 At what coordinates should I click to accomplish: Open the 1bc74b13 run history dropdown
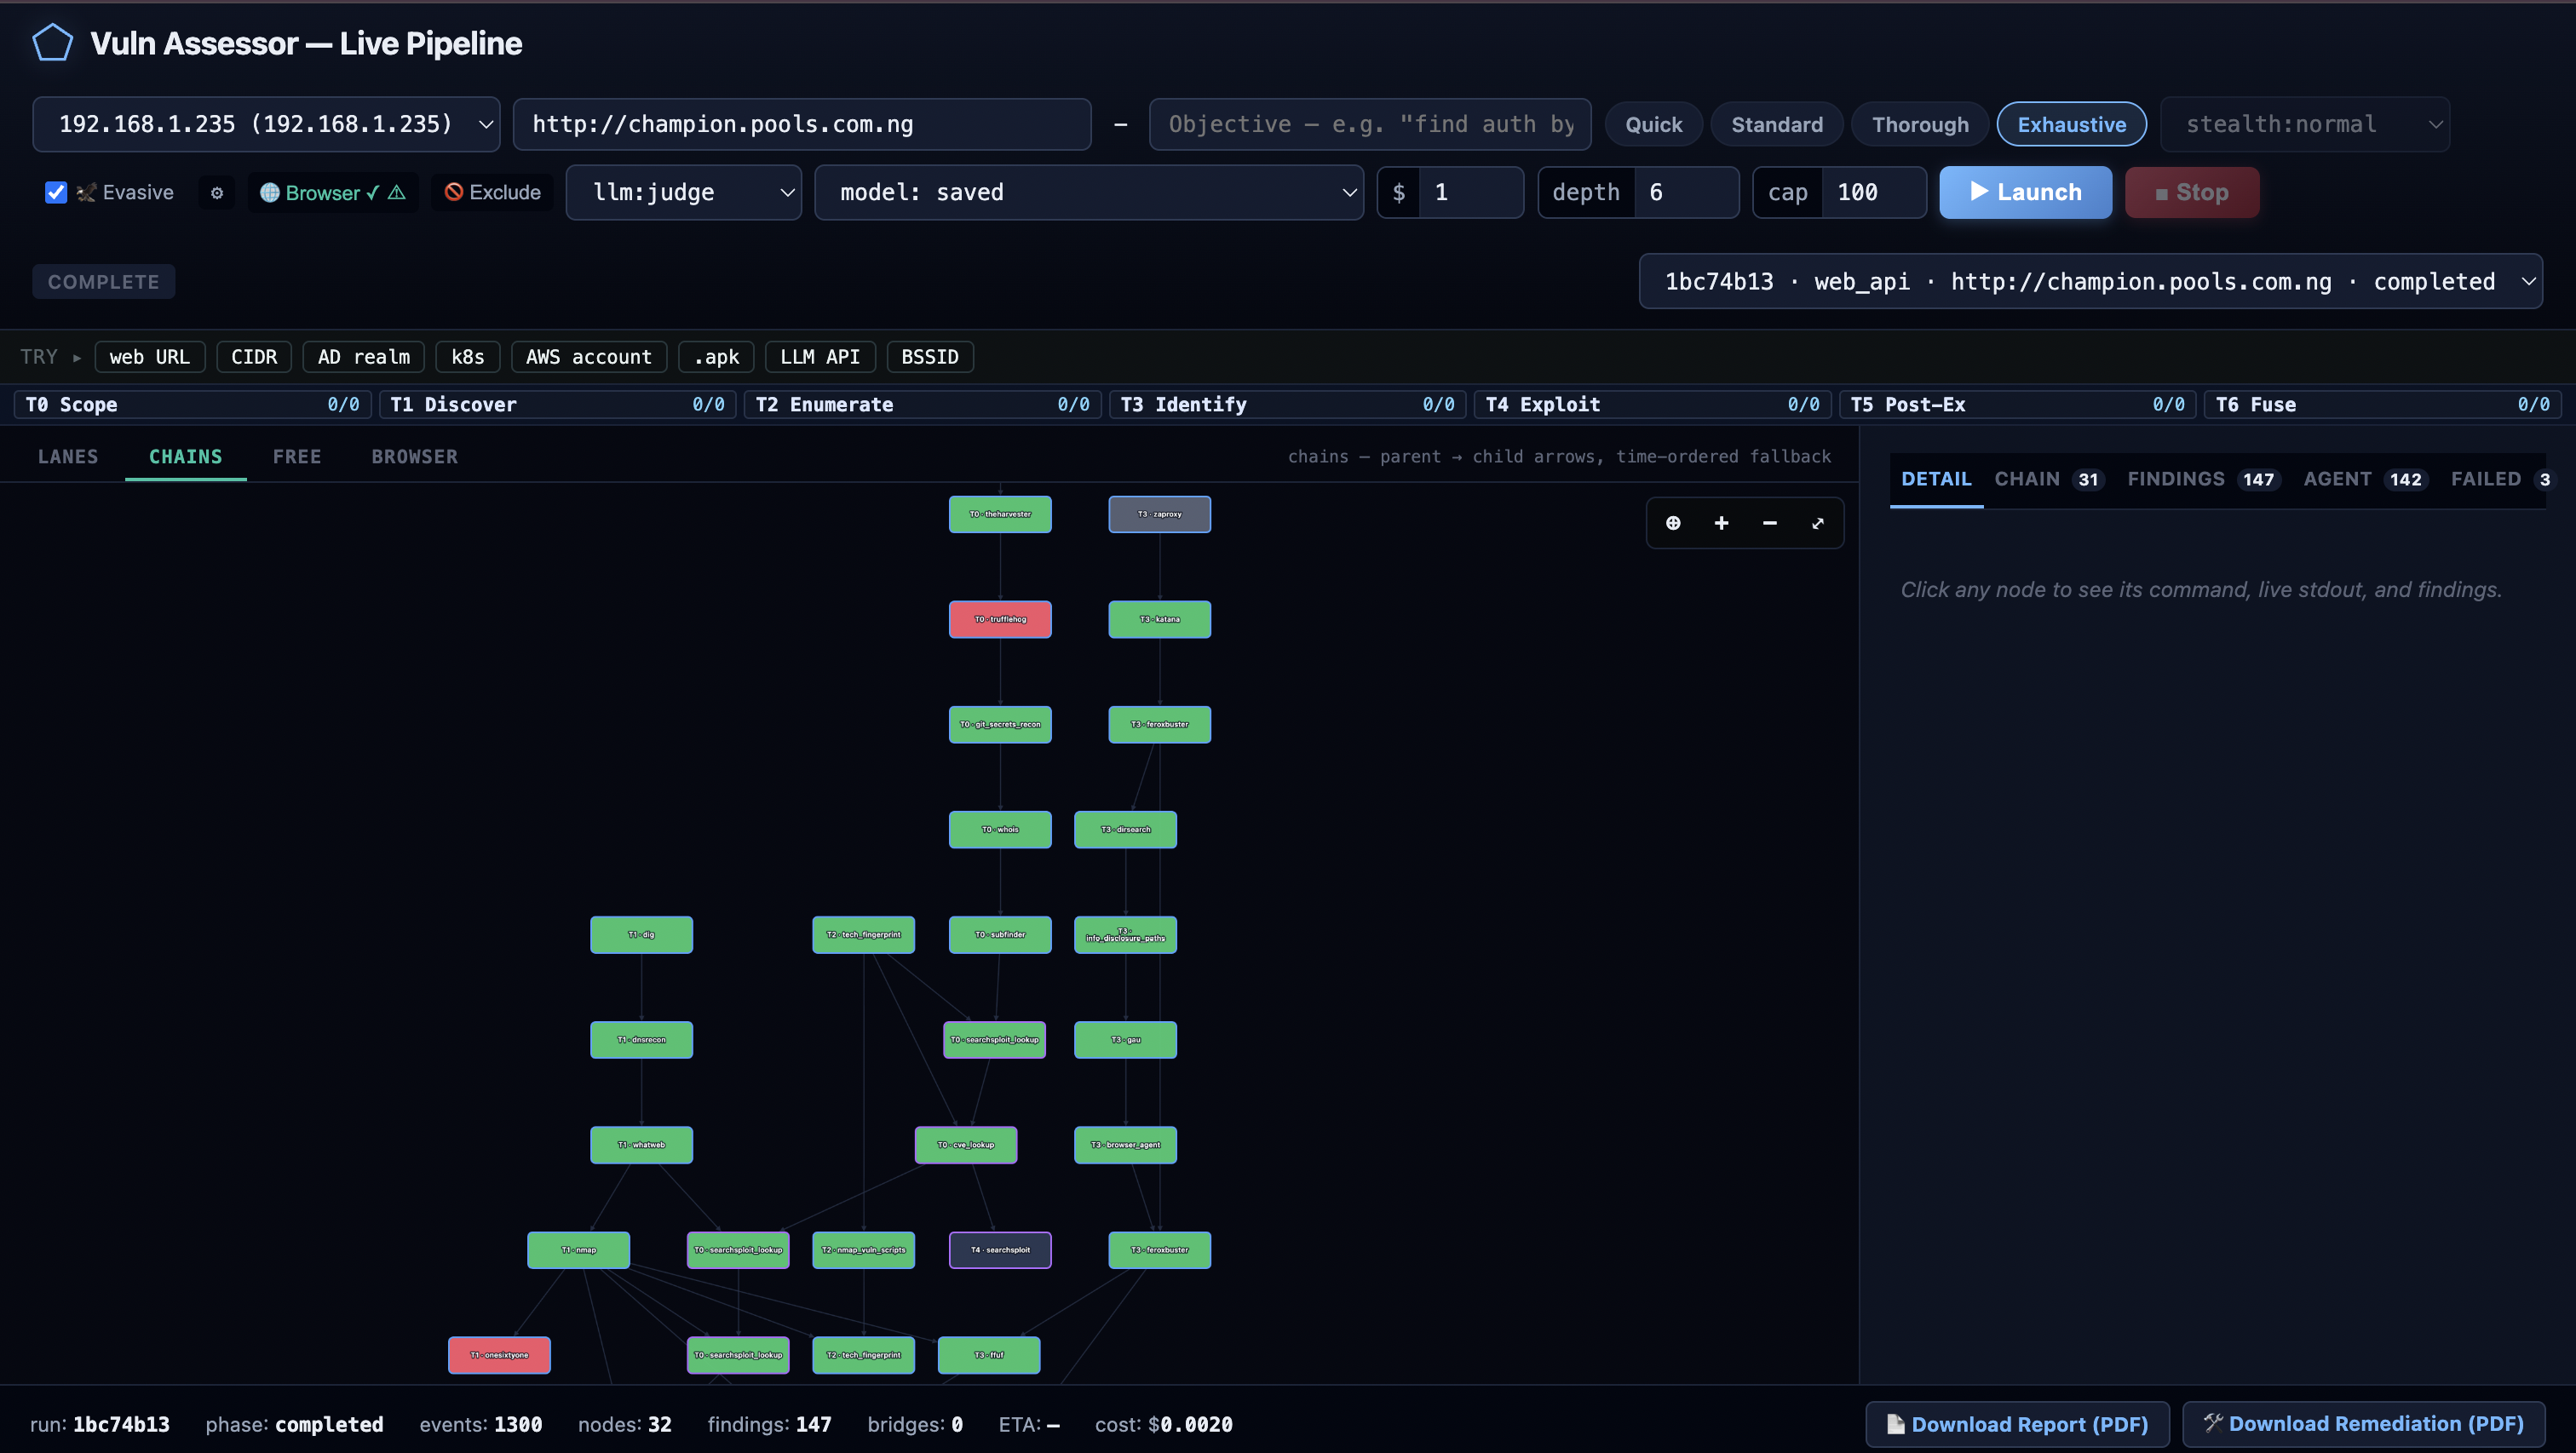(2090, 281)
